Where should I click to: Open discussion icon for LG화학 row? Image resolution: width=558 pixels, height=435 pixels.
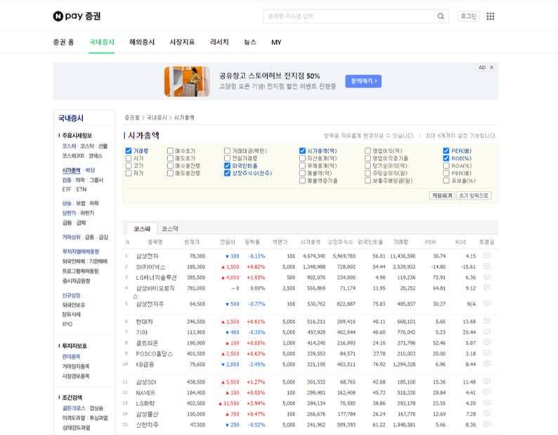pos(487,403)
